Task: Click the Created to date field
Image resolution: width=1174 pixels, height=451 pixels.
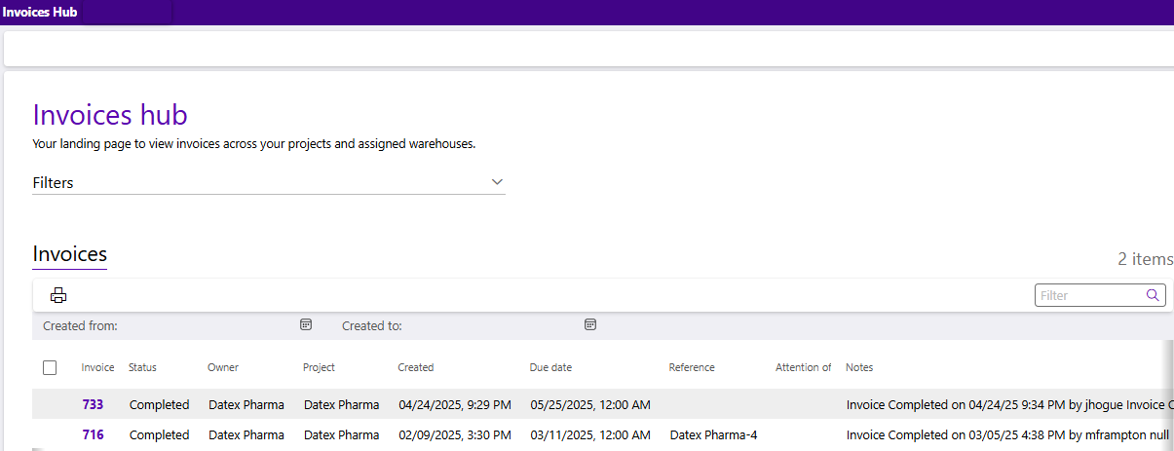Action: (492, 325)
